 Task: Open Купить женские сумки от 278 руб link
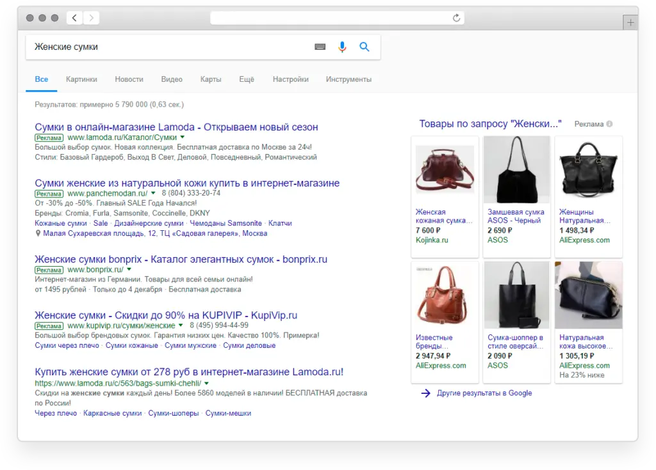[189, 372]
